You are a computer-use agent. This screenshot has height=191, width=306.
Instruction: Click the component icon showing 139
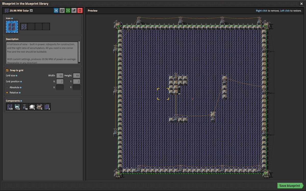point(10,107)
